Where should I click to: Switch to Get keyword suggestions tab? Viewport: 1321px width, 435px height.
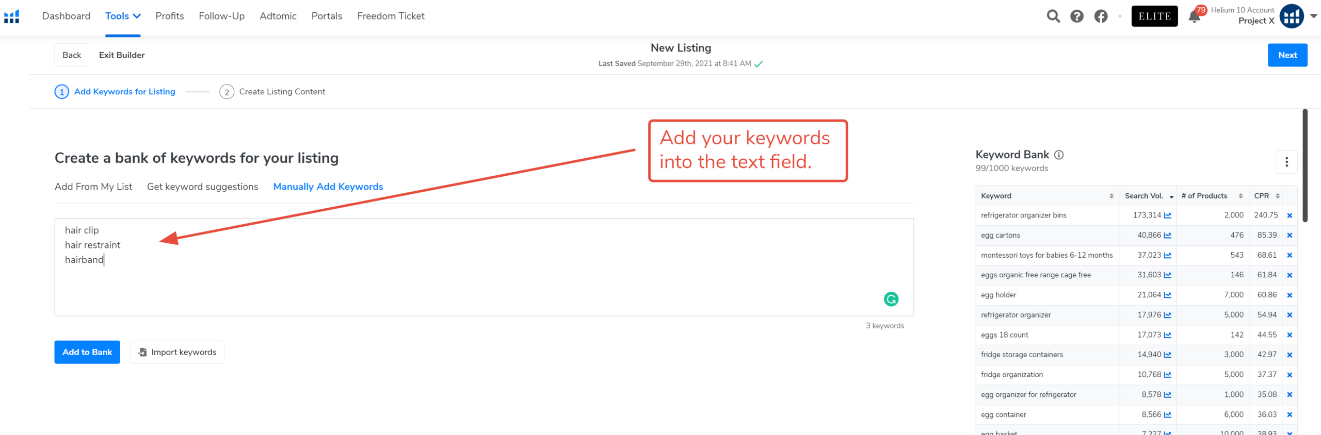point(202,187)
